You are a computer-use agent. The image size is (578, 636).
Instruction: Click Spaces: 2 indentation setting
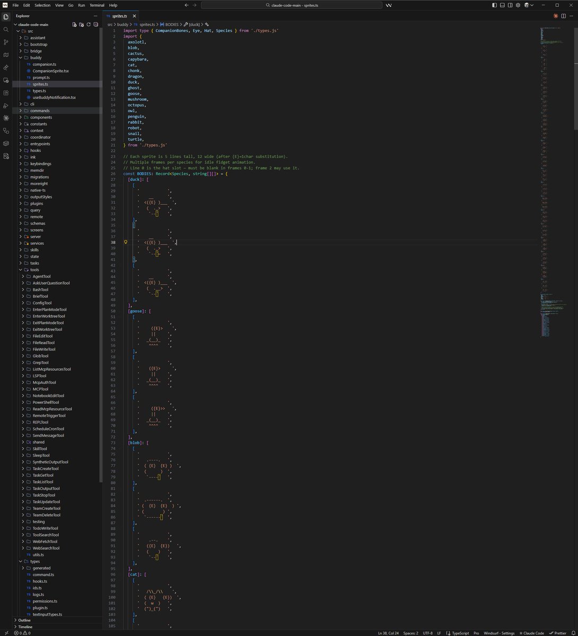tap(410, 632)
